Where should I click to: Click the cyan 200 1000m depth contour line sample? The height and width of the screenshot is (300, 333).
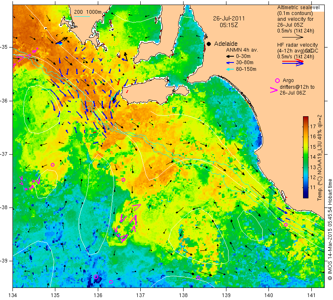82,16
